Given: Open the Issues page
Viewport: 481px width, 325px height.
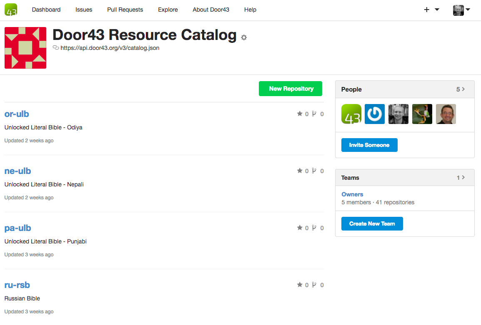Looking at the screenshot, I should pos(84,10).
